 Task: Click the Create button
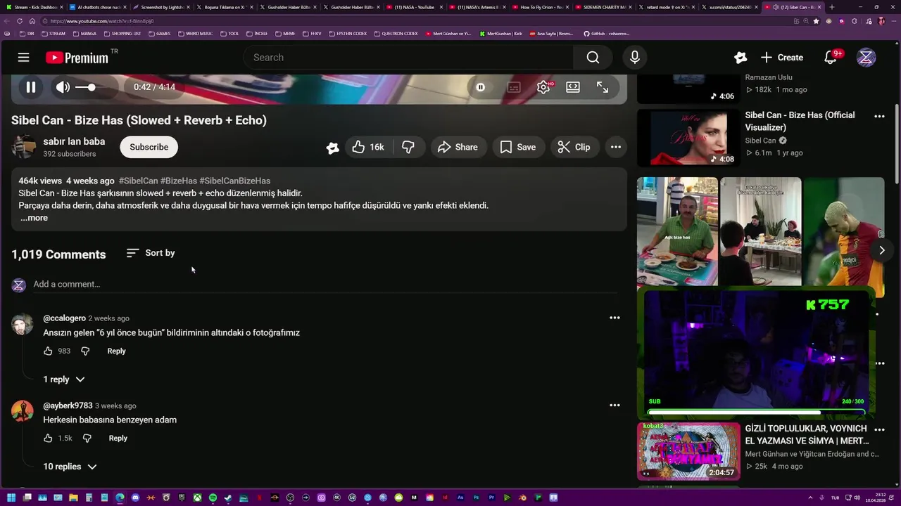click(782, 58)
